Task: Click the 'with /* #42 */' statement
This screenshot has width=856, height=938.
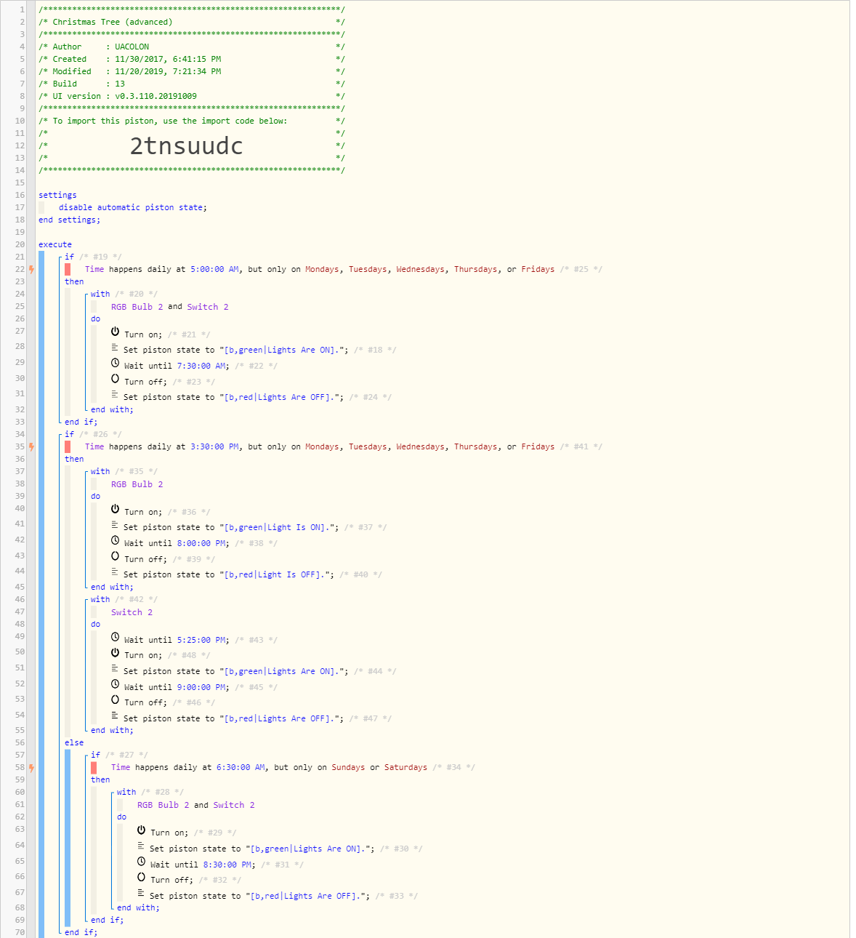Action: click(124, 599)
